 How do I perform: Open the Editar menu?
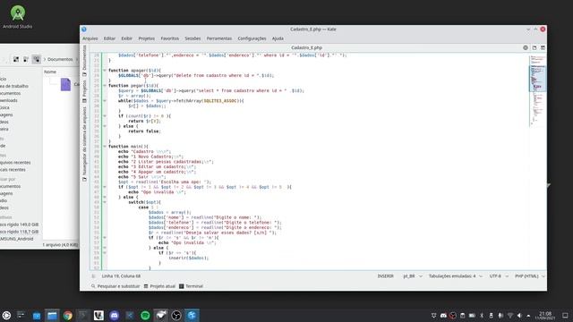click(x=109, y=38)
